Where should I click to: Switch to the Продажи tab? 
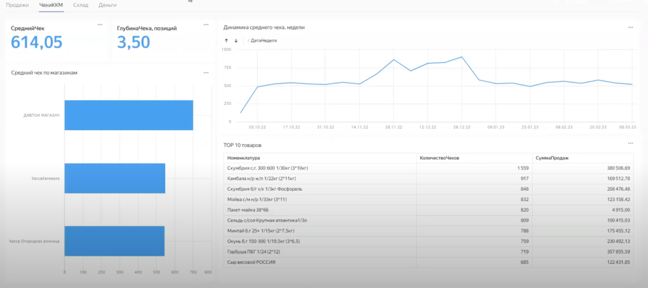[17, 5]
